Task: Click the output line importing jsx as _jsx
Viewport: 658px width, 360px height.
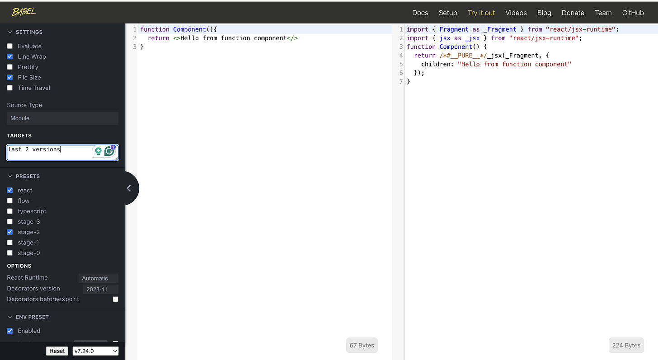Action: click(x=494, y=38)
